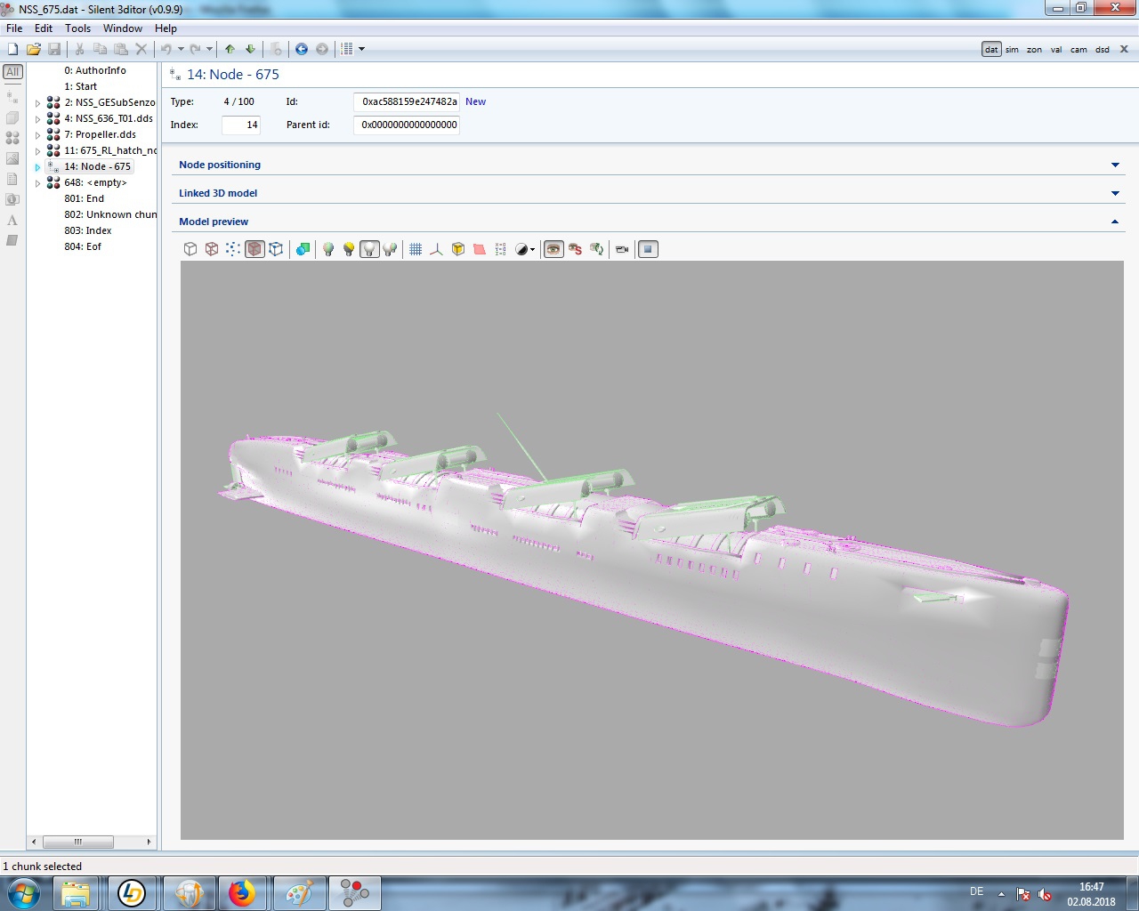The image size is (1139, 911).
Task: Toggle vertex points display mode
Action: [x=232, y=249]
